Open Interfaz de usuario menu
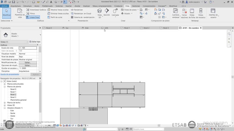The image size is (234, 131). pos(213,13)
